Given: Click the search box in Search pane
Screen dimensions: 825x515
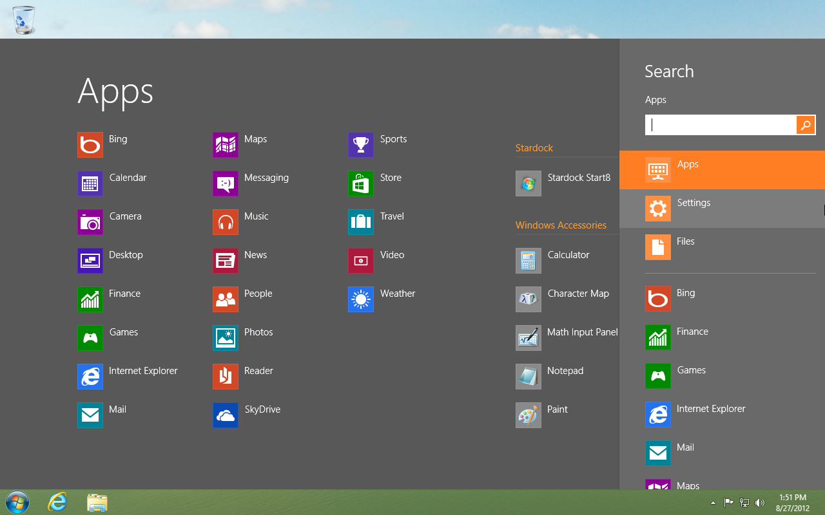Looking at the screenshot, I should click(x=721, y=125).
